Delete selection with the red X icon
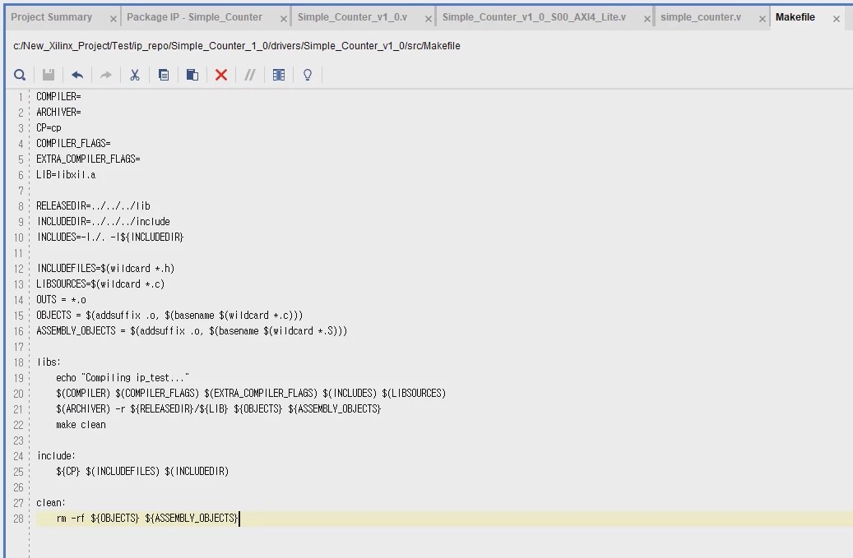Viewport: 853px width, 558px height. [x=221, y=75]
